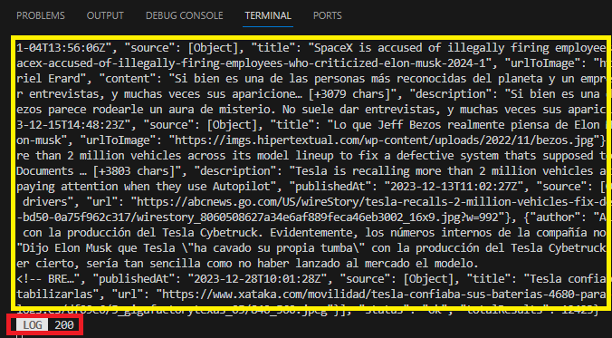Activate the TERMINAL tab
Viewport: 612px width, 338px height.
tap(268, 15)
